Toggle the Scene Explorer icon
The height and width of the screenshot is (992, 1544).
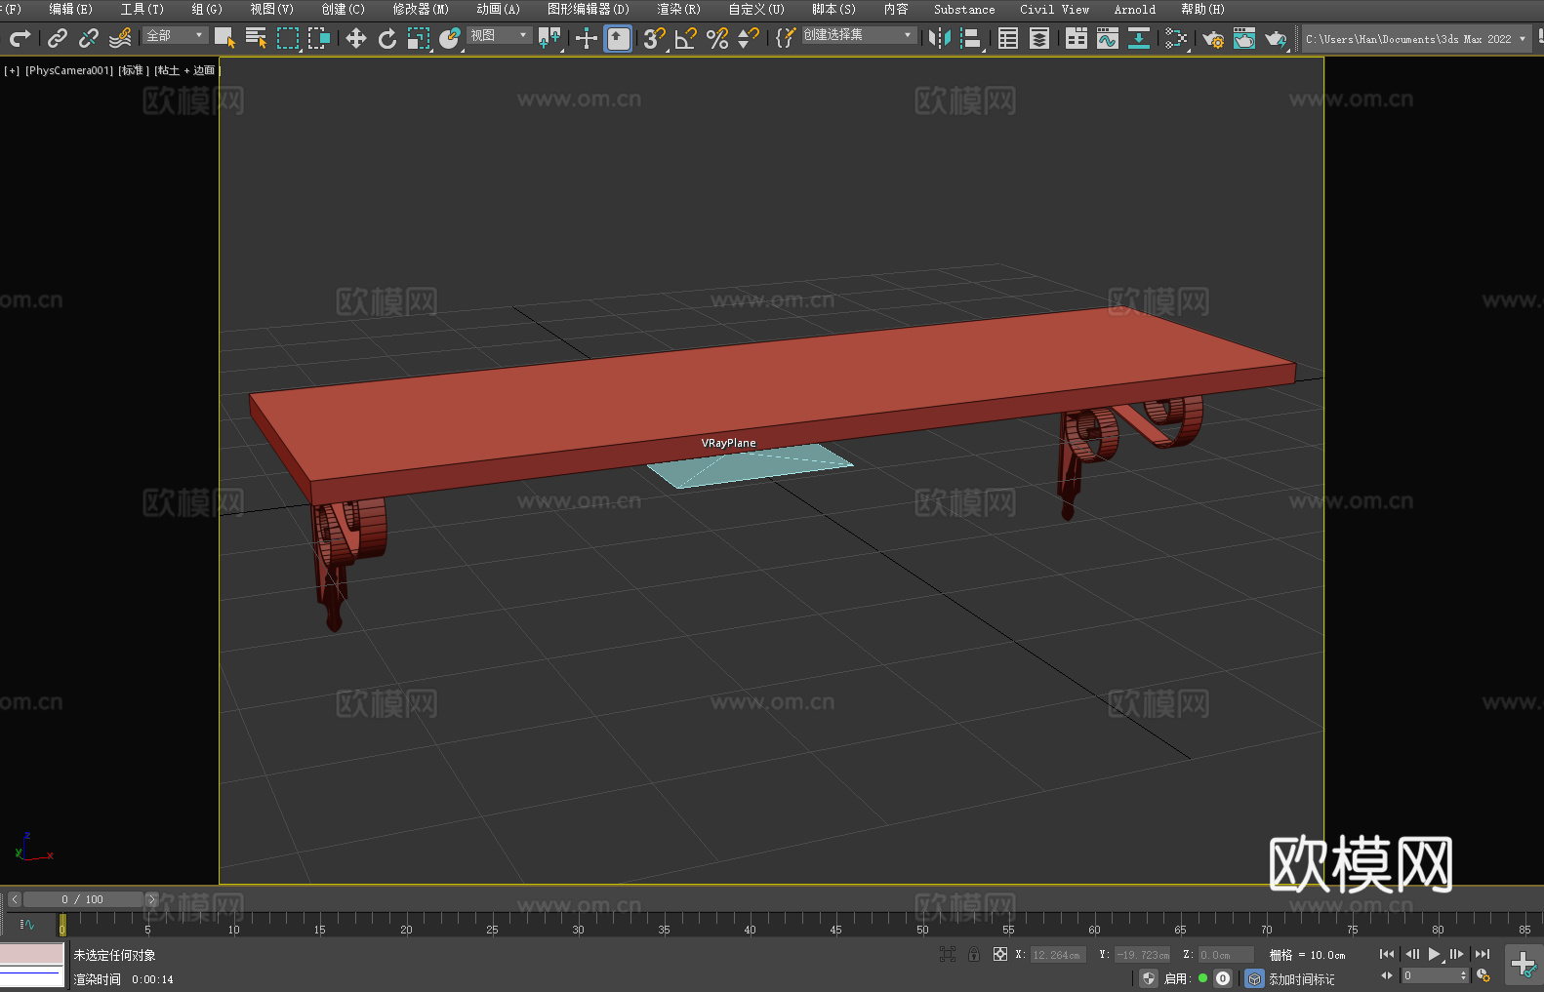(x=1008, y=38)
